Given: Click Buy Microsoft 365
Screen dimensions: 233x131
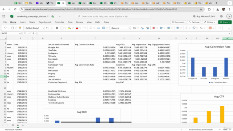Looking at the screenshot, I should [x=204, y=16].
